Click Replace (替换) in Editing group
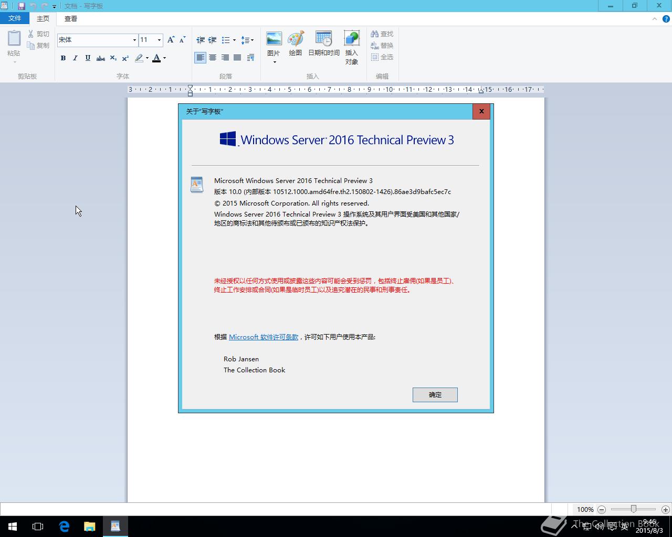The width and height of the screenshot is (672, 537). tap(382, 46)
